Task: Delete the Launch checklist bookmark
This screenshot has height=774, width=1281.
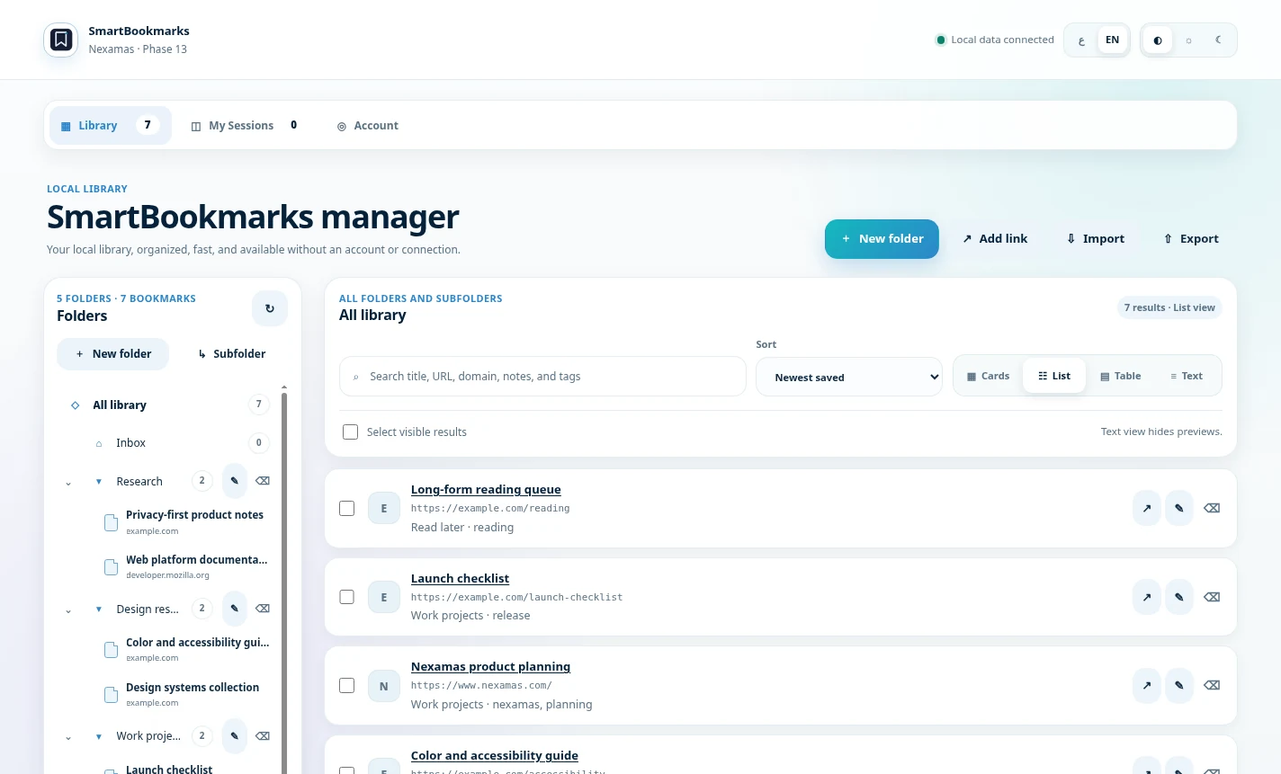Action: click(1212, 597)
